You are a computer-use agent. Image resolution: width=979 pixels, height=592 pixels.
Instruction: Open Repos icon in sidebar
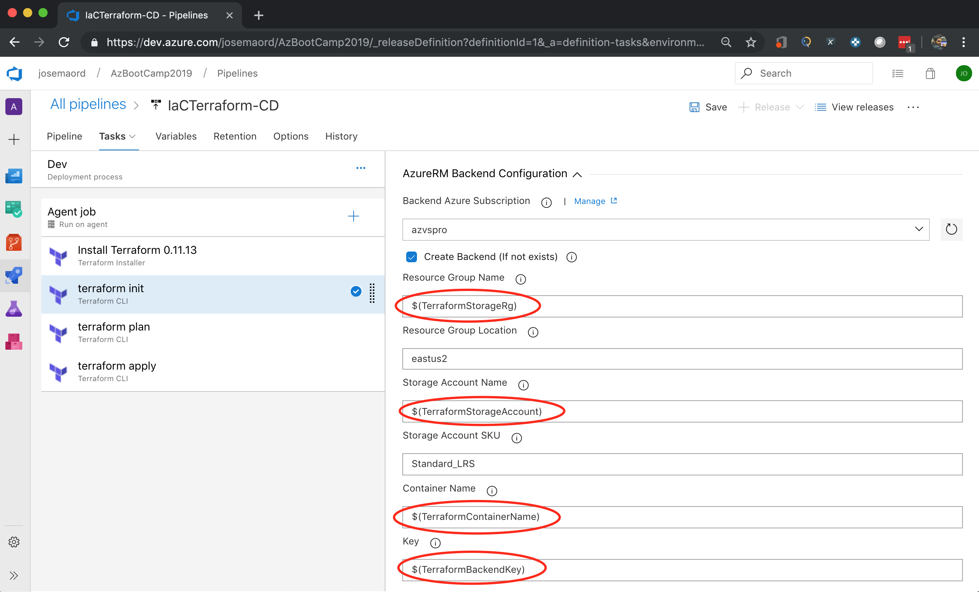tap(14, 242)
